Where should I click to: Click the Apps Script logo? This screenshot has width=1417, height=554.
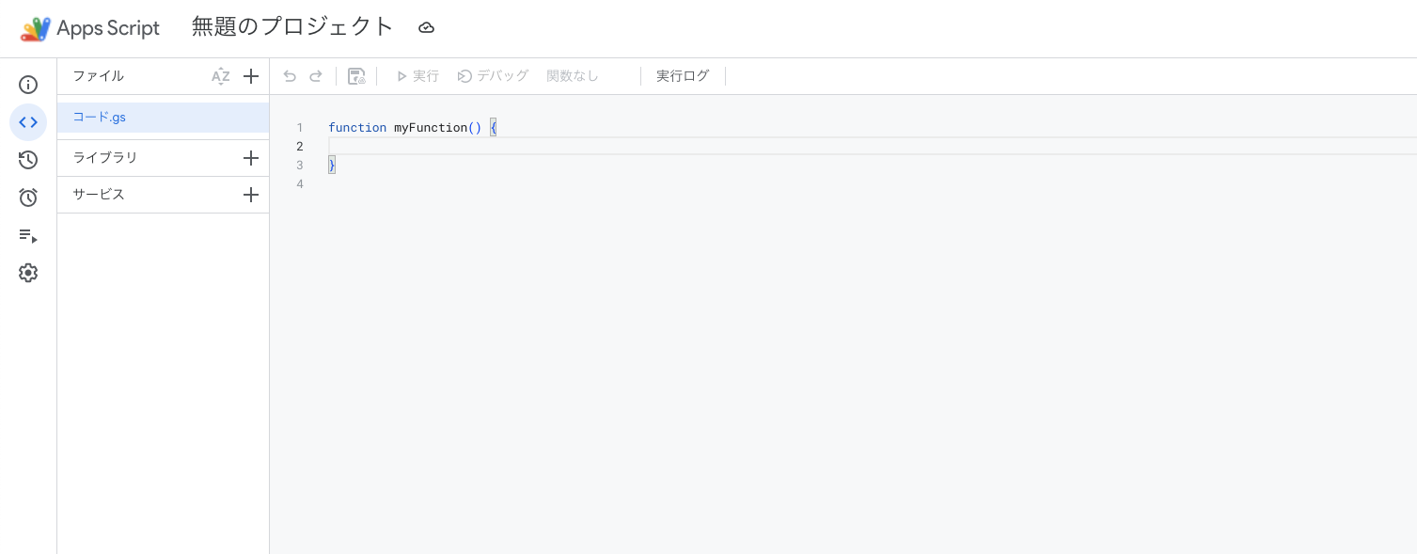point(35,28)
